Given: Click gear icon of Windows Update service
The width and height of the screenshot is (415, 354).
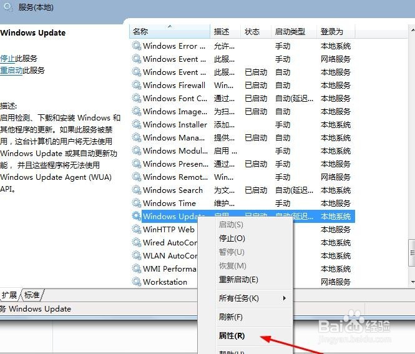Looking at the screenshot, I should point(137,216).
